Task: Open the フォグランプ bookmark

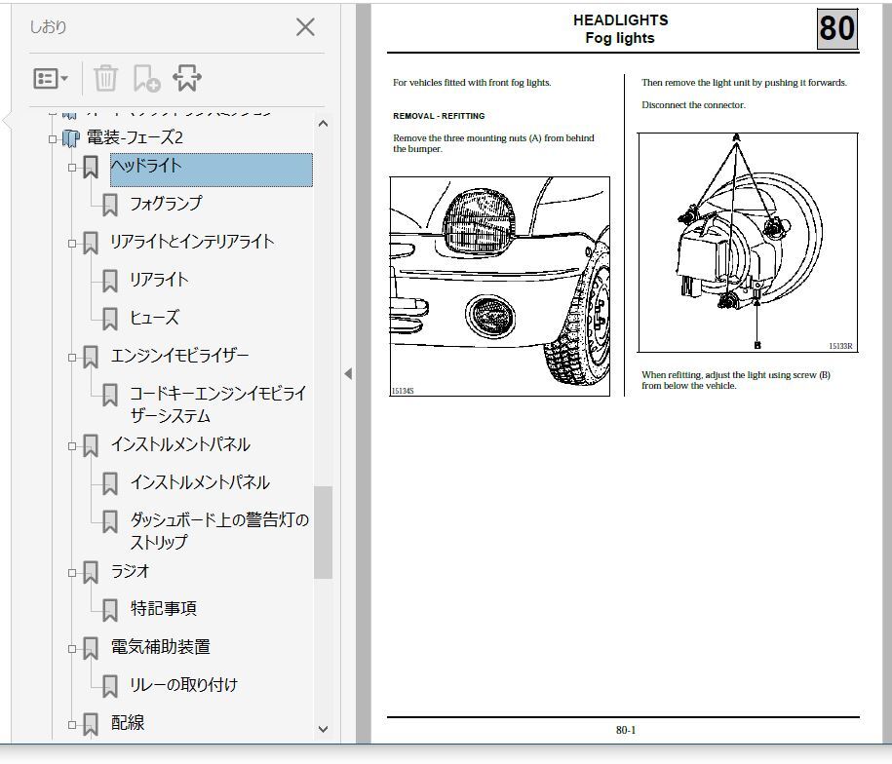Action: pos(166,204)
